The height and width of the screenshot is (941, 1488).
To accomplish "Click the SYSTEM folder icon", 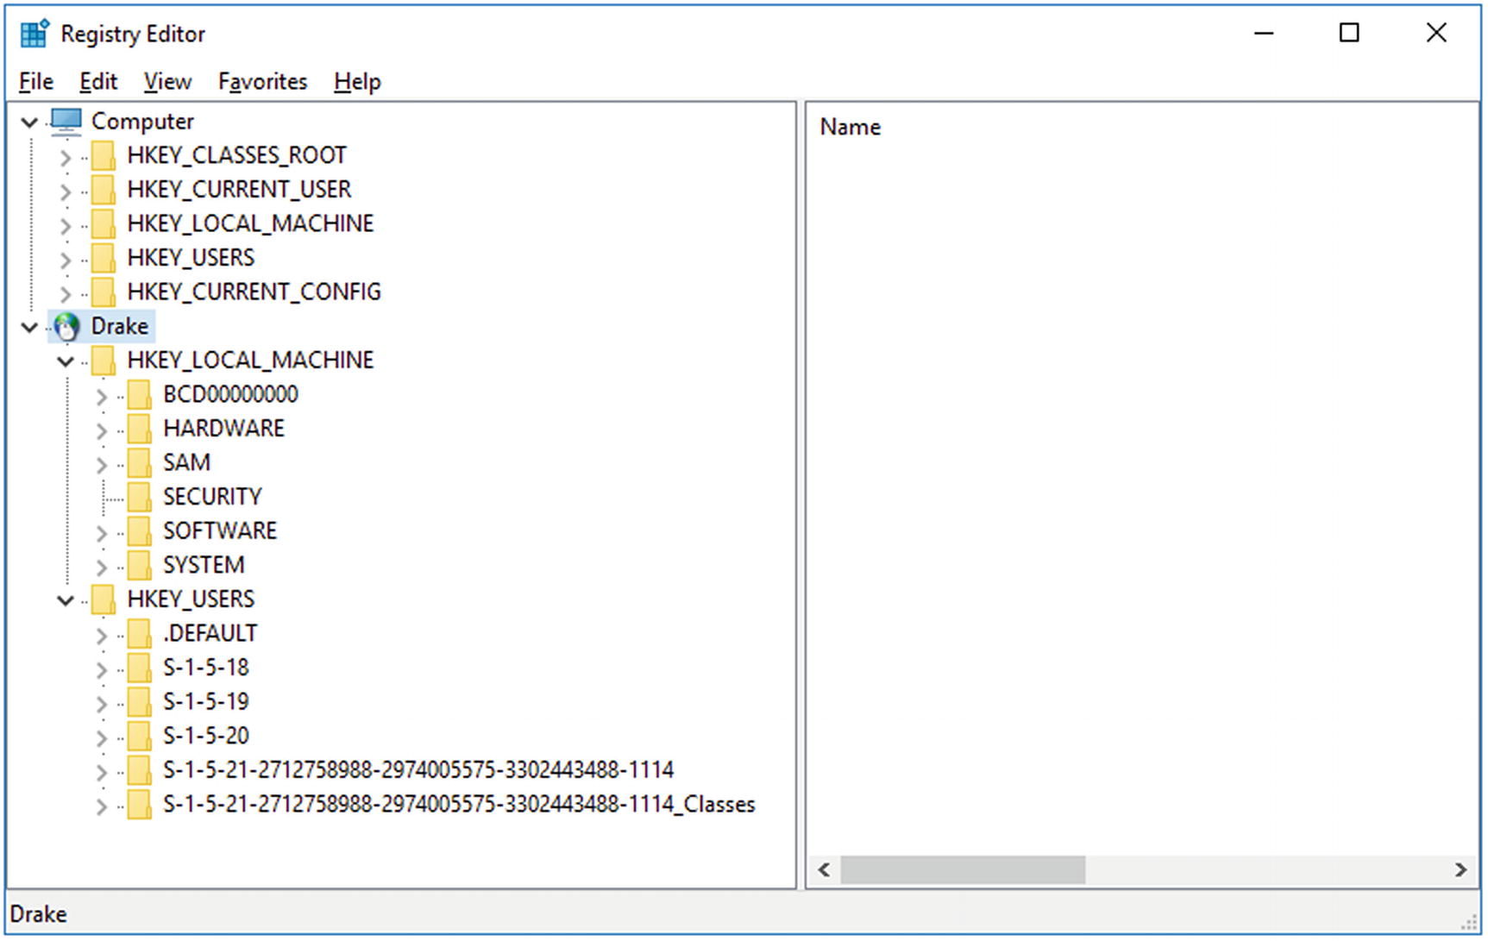I will click(x=139, y=566).
